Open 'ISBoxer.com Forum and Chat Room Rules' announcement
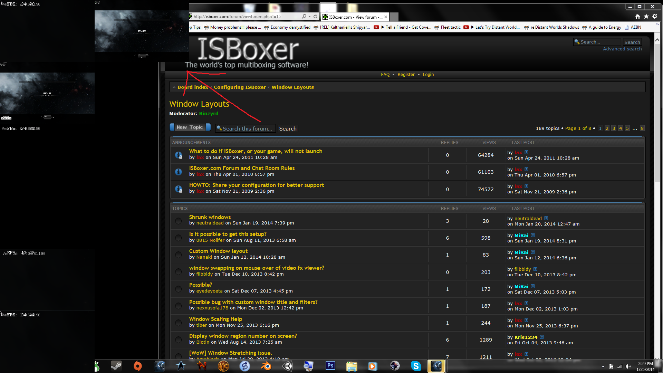663x373 pixels. click(x=242, y=168)
